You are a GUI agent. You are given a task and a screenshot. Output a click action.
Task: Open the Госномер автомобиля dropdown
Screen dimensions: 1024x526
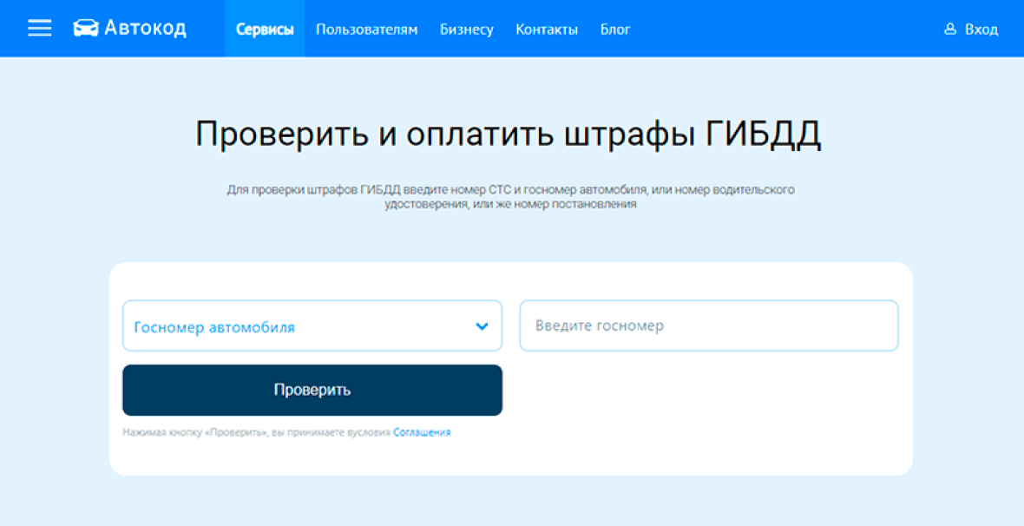click(295, 326)
